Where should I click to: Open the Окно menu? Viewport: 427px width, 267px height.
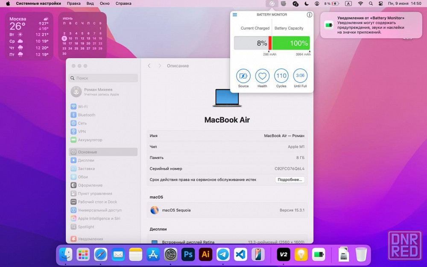click(105, 3)
